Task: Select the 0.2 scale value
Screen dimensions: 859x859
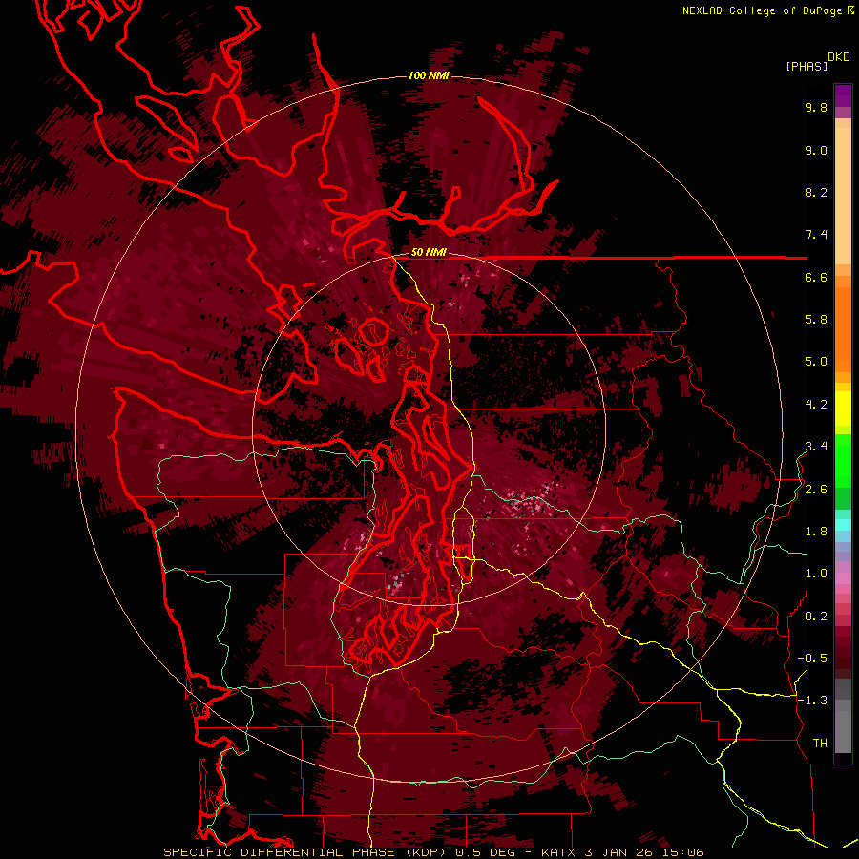Action: [x=816, y=617]
